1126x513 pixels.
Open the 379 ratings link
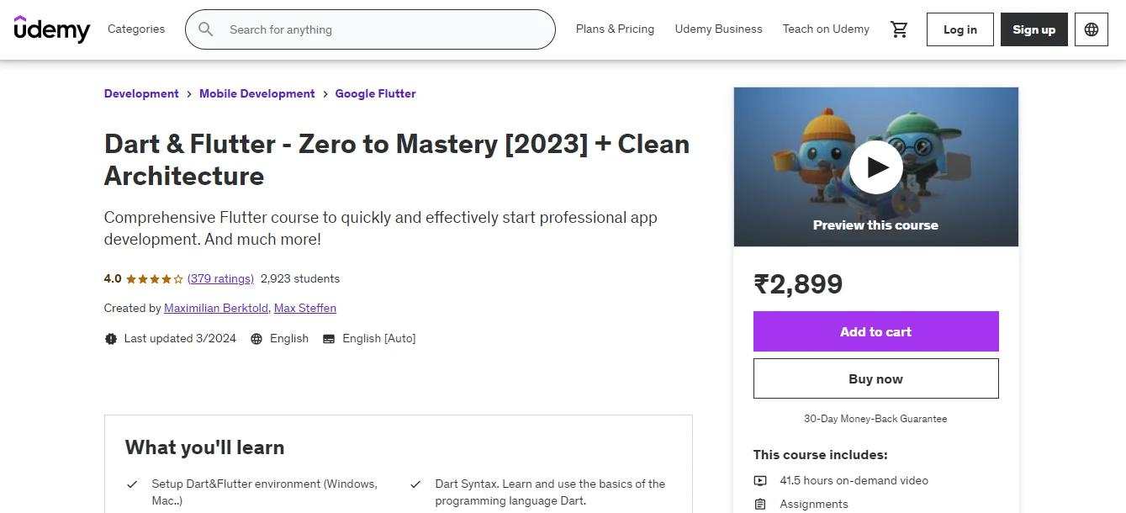[x=220, y=278]
